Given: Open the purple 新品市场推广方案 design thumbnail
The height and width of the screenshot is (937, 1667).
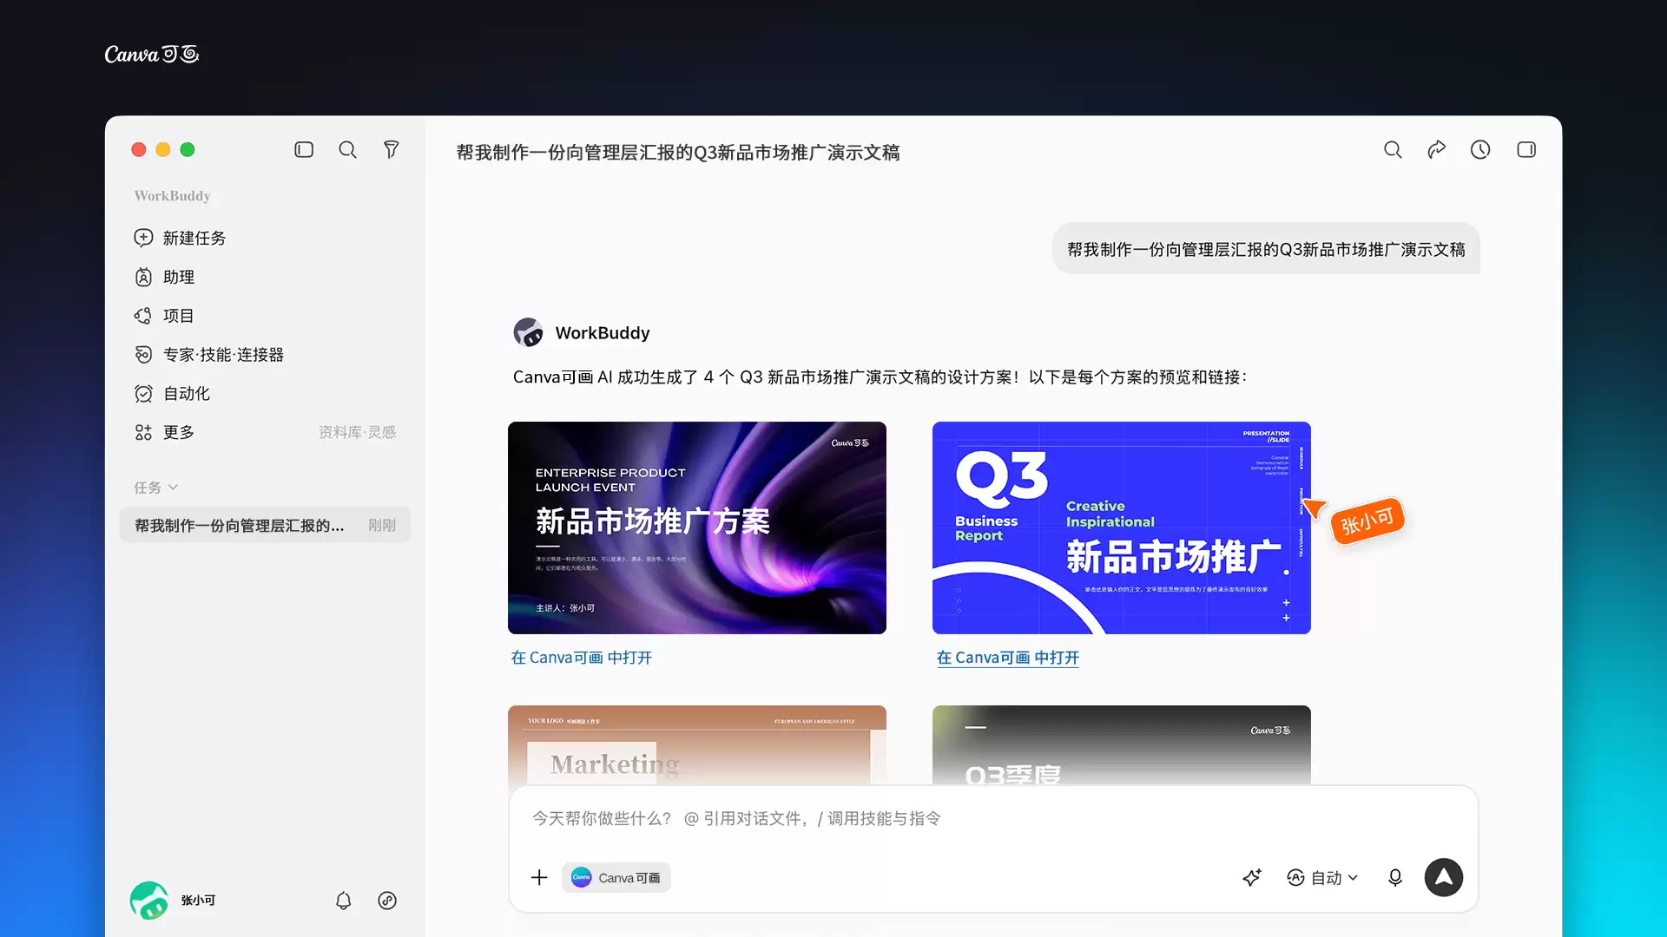Looking at the screenshot, I should coord(697,527).
